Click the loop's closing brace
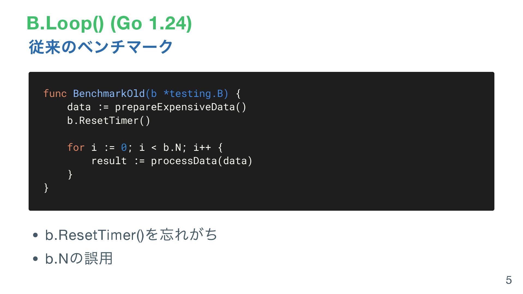The height and width of the screenshot is (294, 523). (70, 174)
